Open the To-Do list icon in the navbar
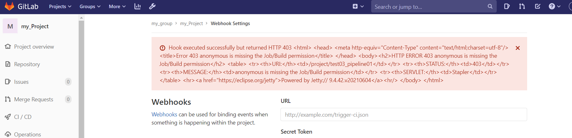 click(537, 6)
